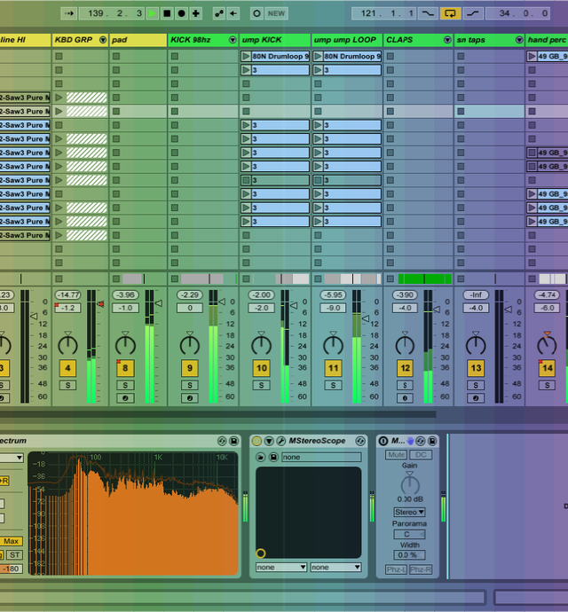Click the wrench icon on MStereoScope device

click(x=281, y=441)
